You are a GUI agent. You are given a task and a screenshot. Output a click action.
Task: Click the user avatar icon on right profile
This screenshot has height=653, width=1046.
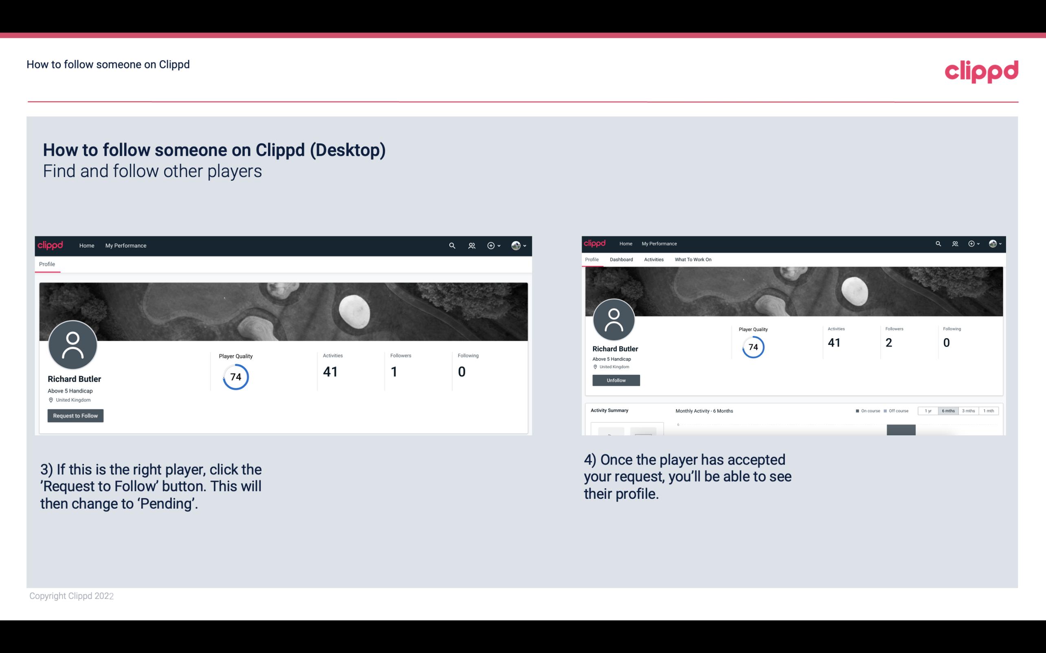[x=615, y=318]
